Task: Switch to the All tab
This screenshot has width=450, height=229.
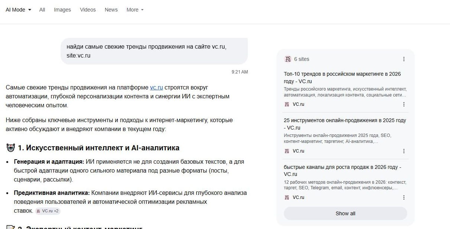Action: click(x=42, y=10)
